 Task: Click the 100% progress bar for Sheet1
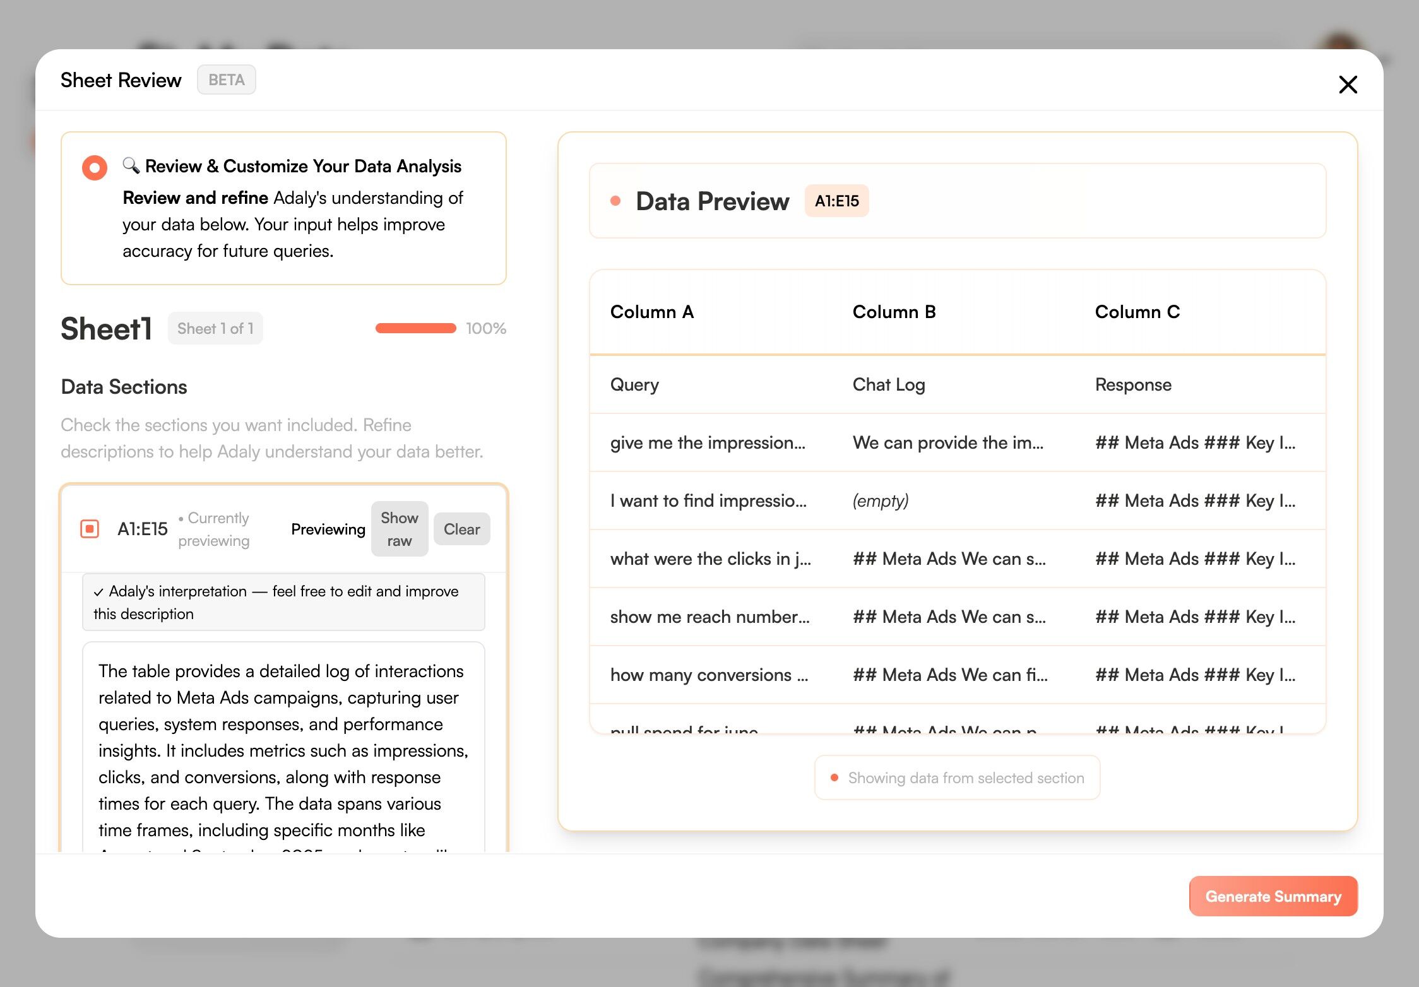(415, 328)
